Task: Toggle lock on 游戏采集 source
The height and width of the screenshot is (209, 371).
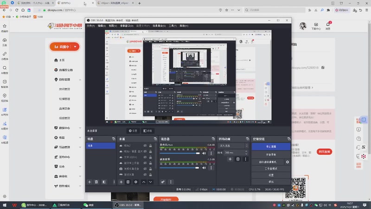Action: (x=150, y=175)
